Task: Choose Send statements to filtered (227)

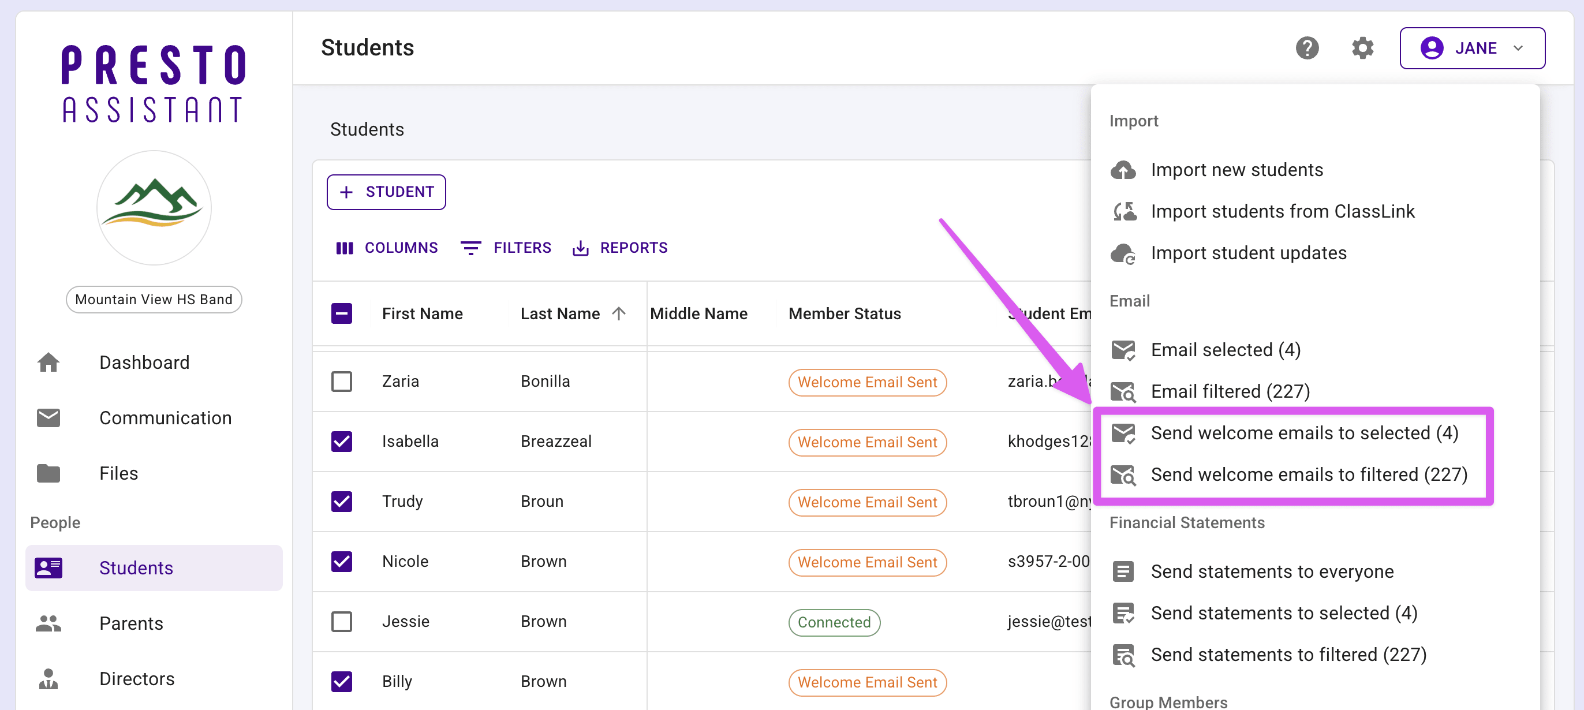Action: click(x=1315, y=655)
